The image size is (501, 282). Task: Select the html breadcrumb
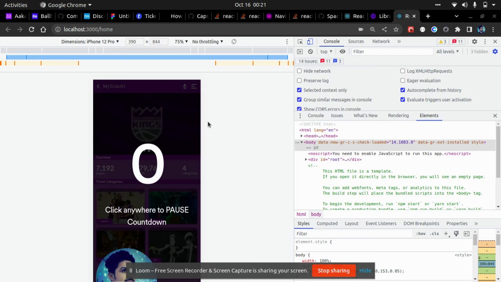tap(301, 214)
